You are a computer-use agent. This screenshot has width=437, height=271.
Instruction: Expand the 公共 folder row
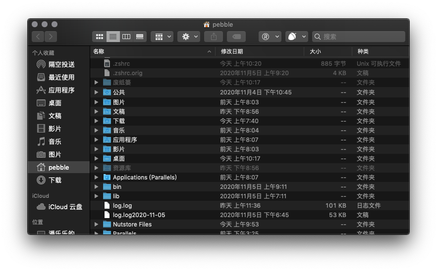tap(96, 92)
